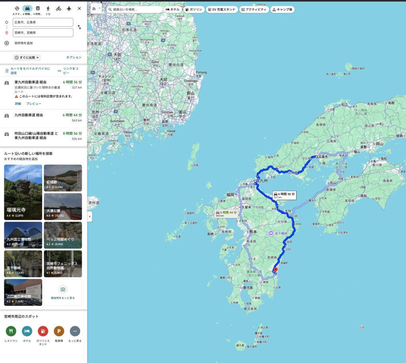Find 駐車場 parking near 宮崎市
This screenshot has height=363, width=406.
59,331
